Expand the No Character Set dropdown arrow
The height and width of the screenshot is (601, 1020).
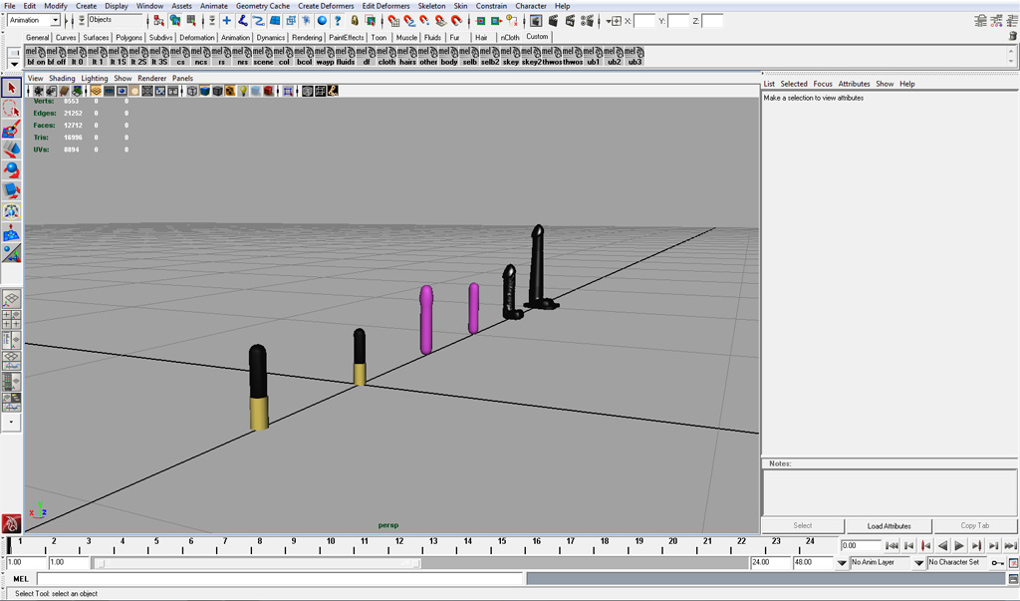918,562
